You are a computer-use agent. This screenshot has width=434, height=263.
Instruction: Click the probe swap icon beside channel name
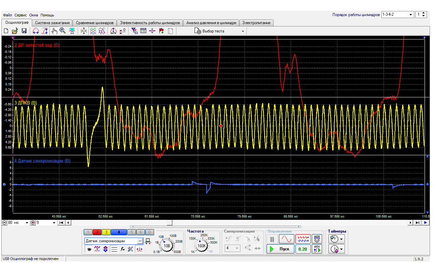(148, 241)
